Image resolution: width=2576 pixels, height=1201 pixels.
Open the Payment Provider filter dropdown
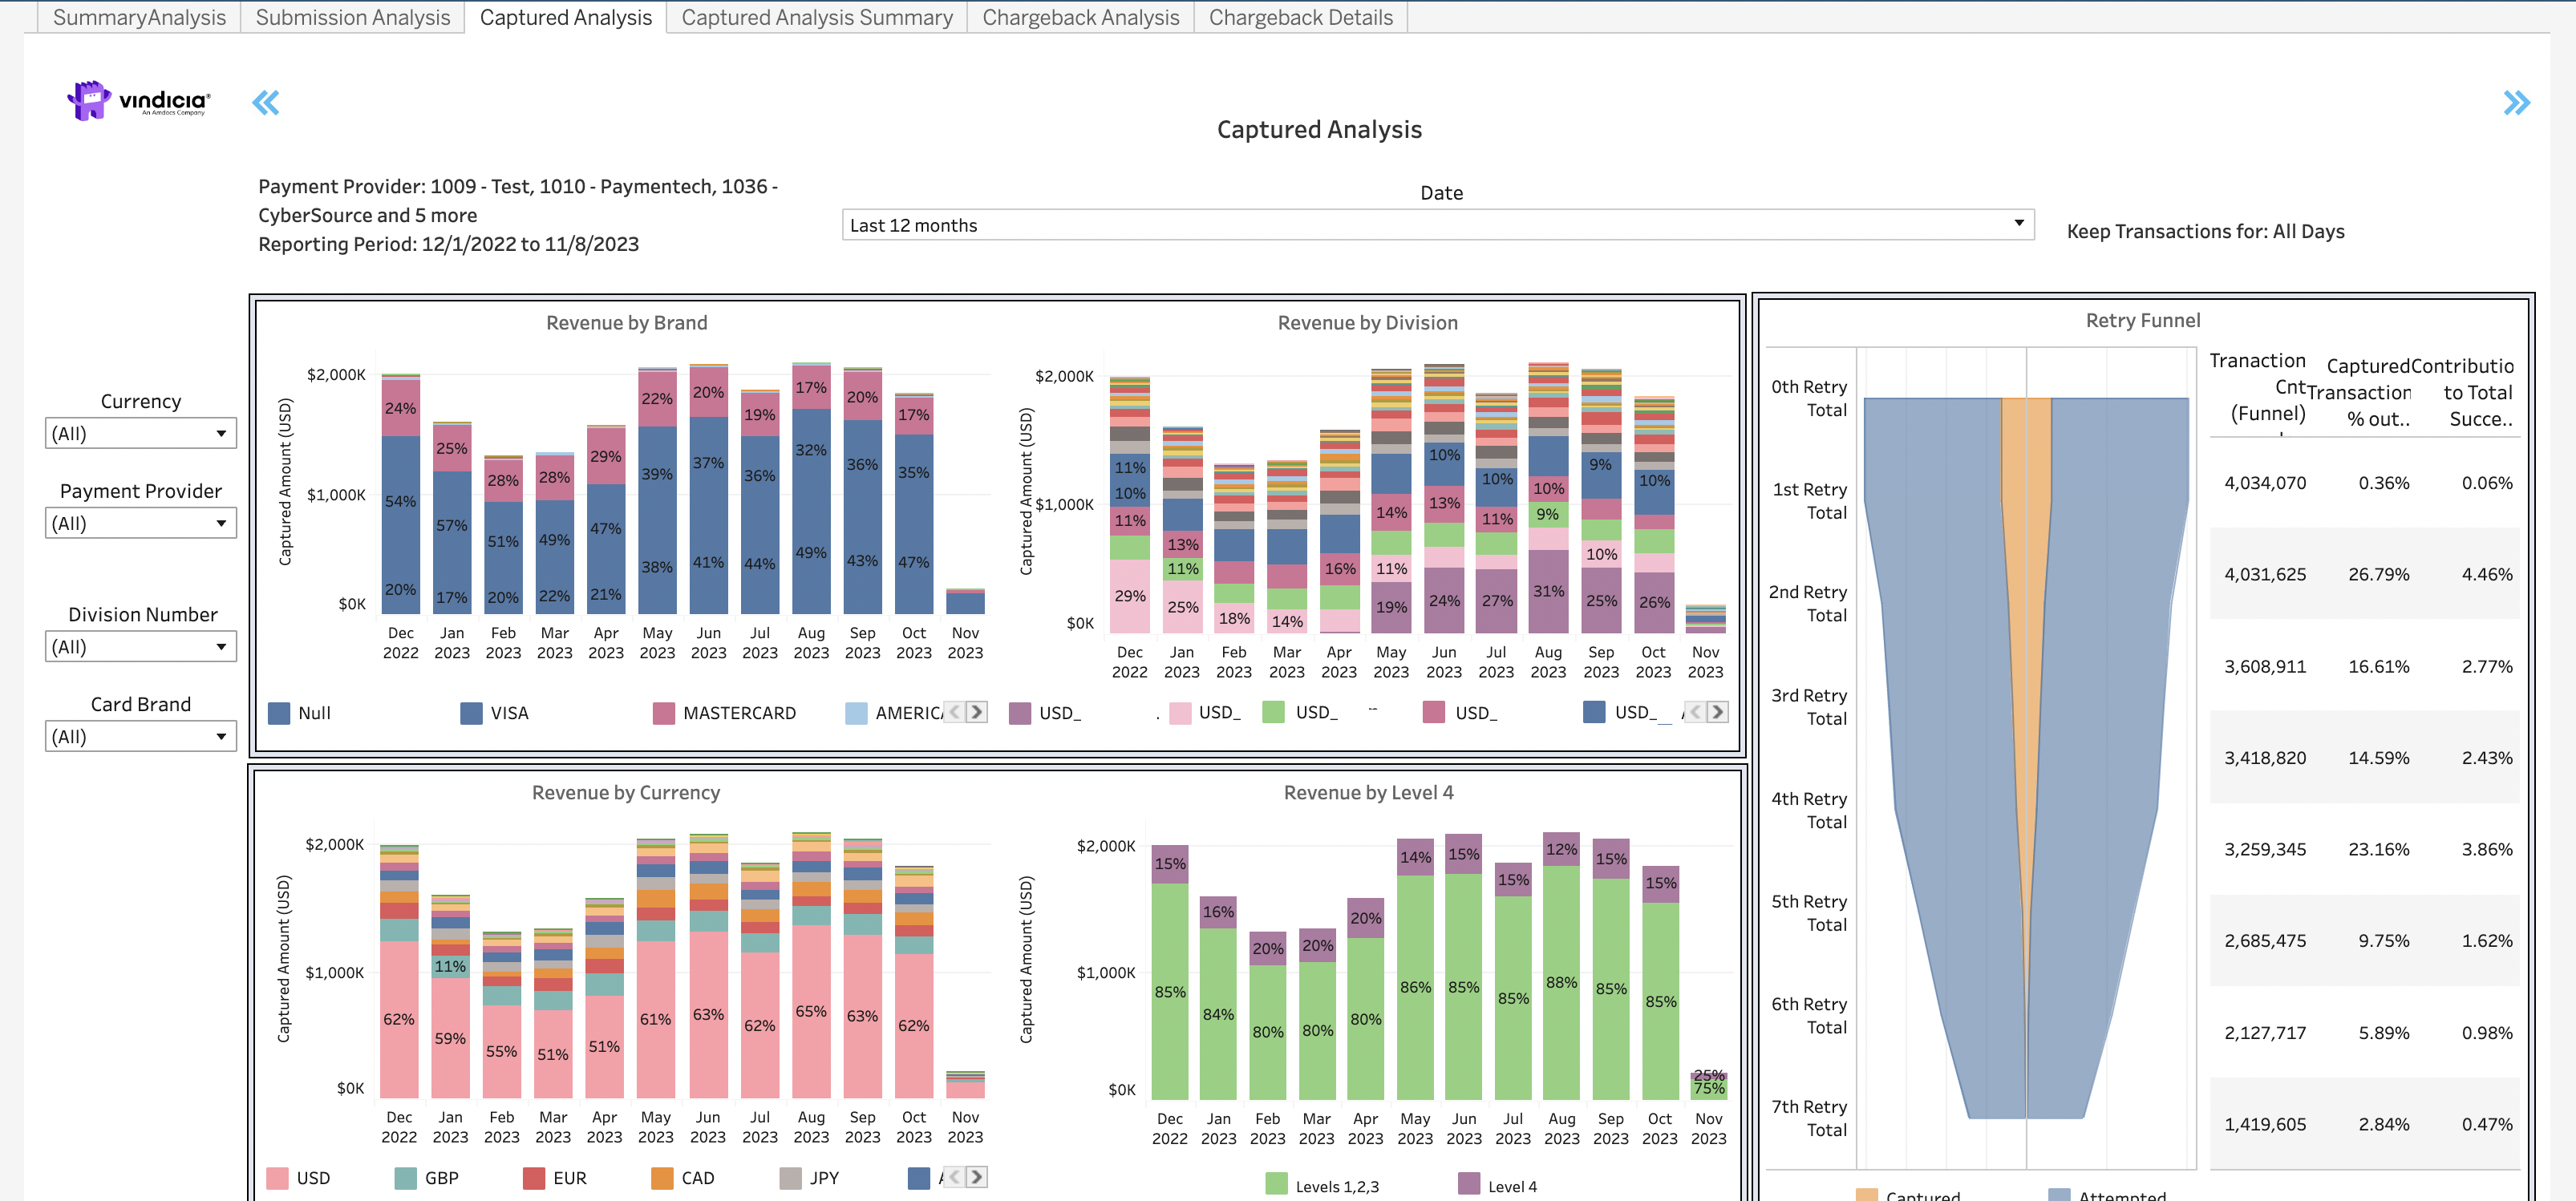click(141, 523)
